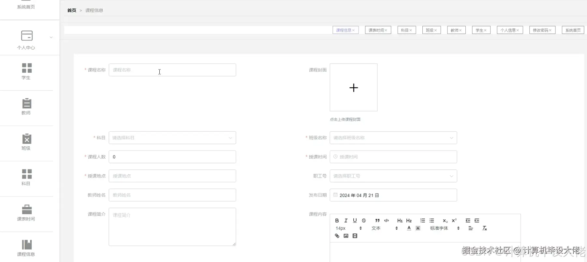587x262 pixels.
Task: Click the 首页 breadcrumb link
Action: (x=72, y=10)
